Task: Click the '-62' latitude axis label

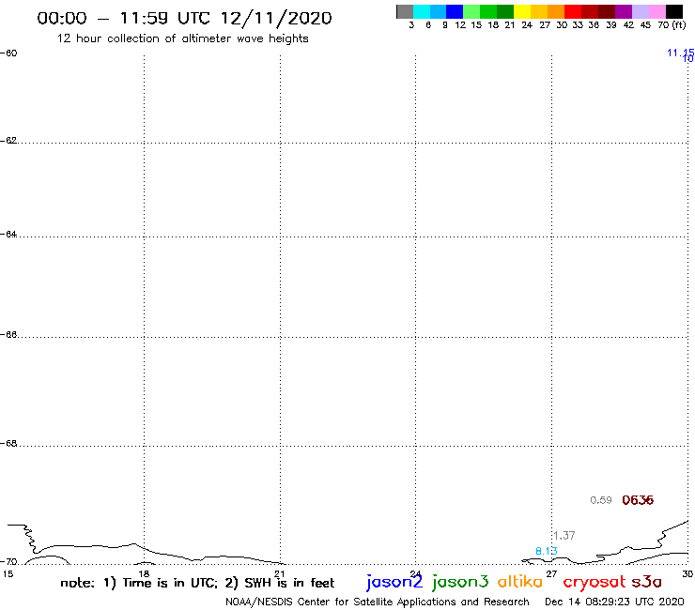Action: [8, 141]
